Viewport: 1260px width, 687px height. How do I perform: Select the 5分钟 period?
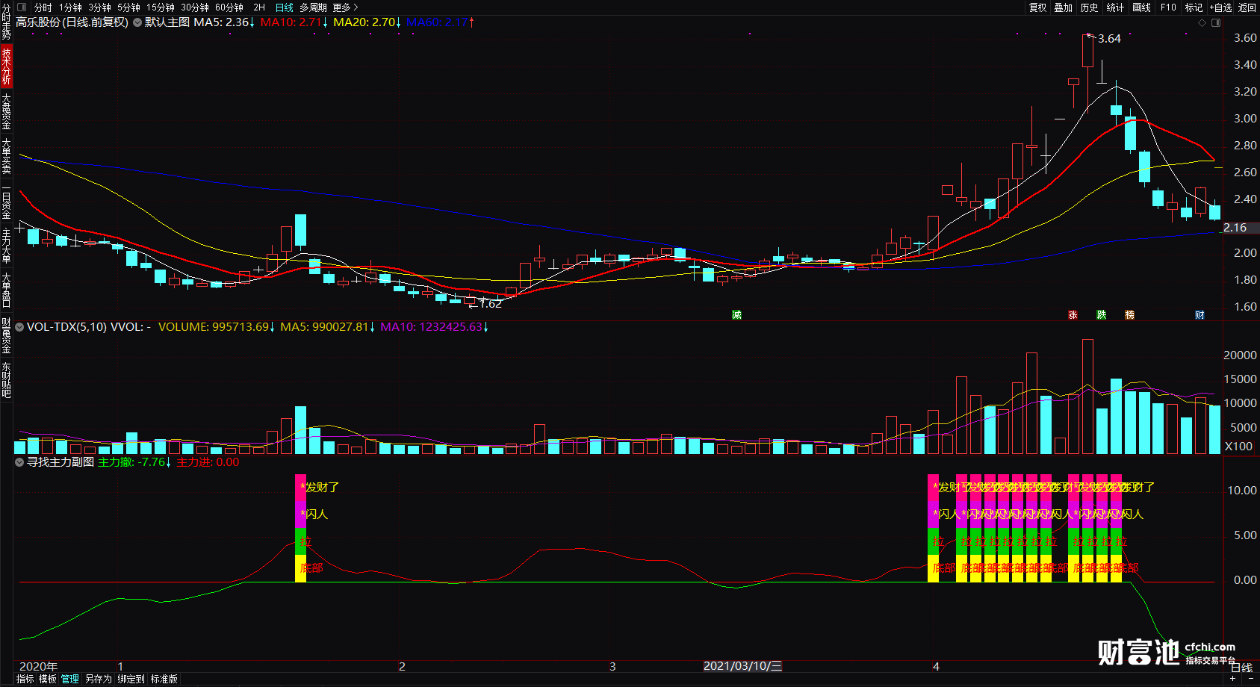point(128,7)
